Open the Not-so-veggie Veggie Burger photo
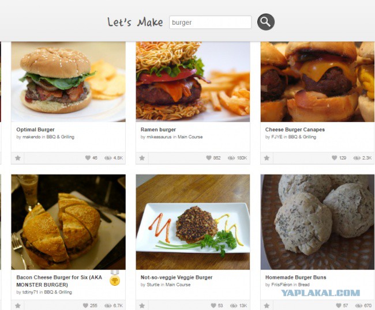The width and height of the screenshot is (375, 310). click(x=193, y=222)
